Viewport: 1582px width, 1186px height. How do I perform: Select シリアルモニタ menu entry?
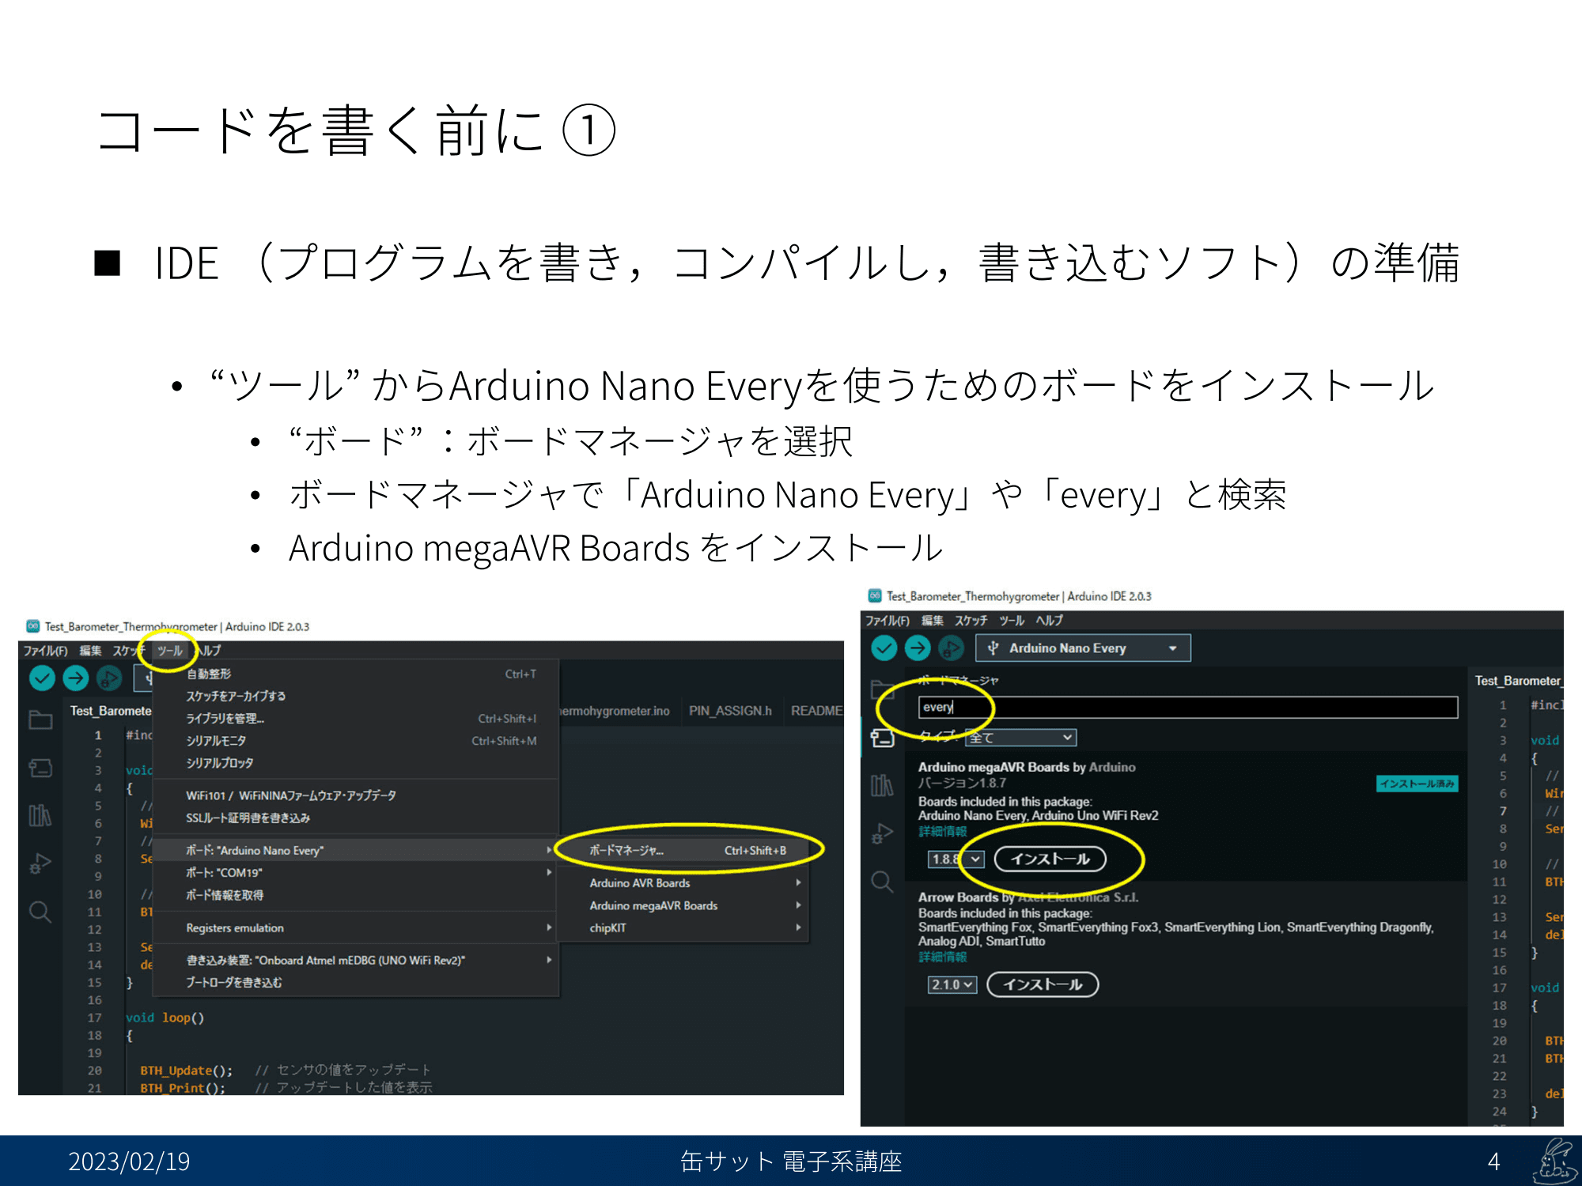[x=356, y=741]
